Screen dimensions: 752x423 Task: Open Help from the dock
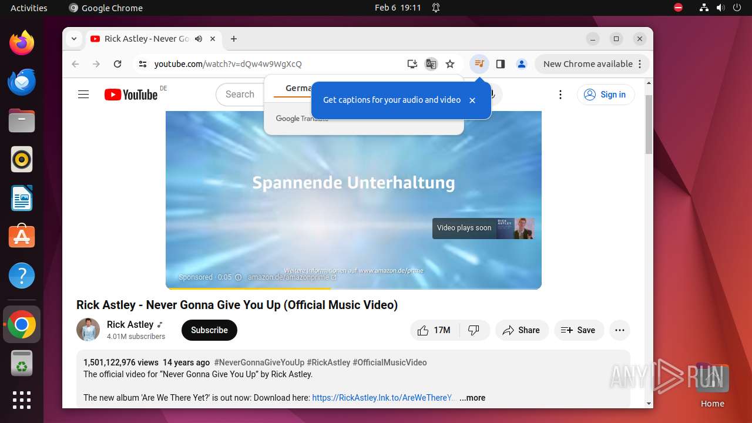pos(22,276)
